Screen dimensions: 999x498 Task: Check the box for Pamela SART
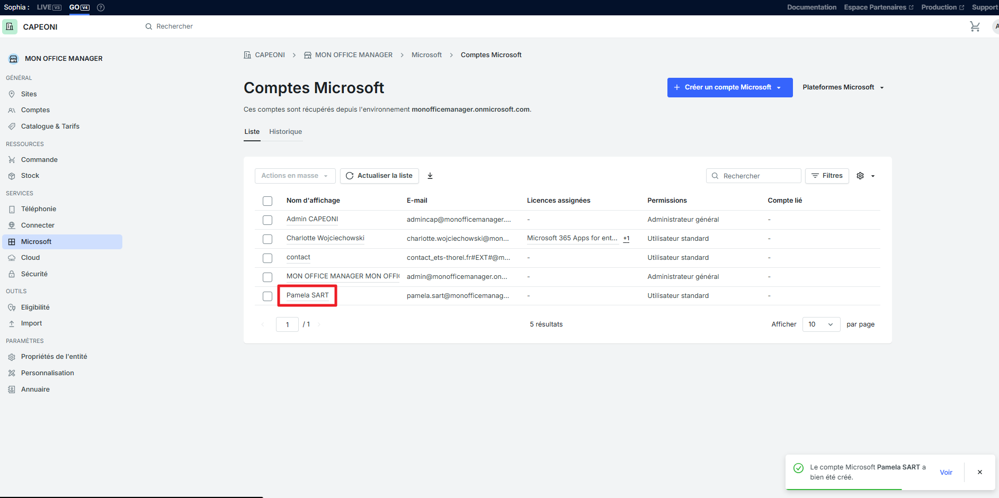(x=267, y=296)
